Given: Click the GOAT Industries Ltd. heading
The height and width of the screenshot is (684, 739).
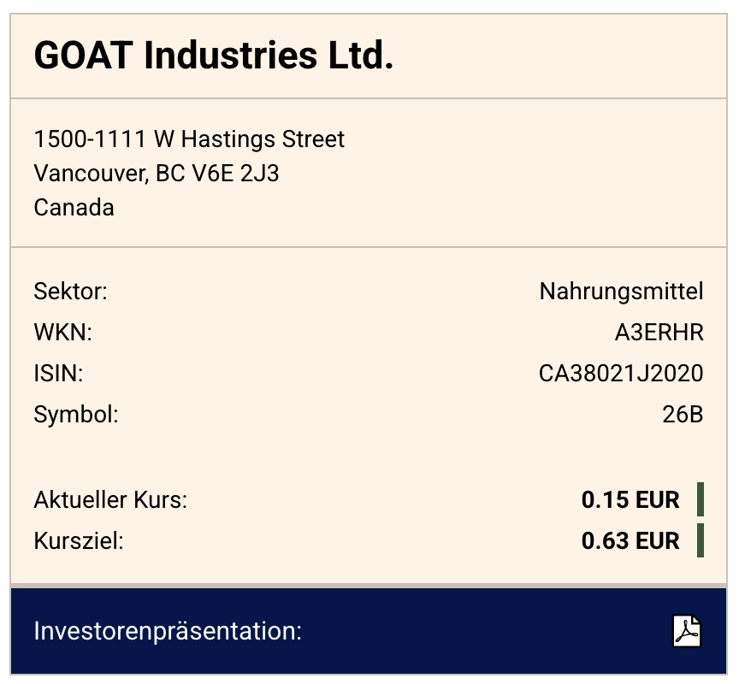Looking at the screenshot, I should coord(214,56).
